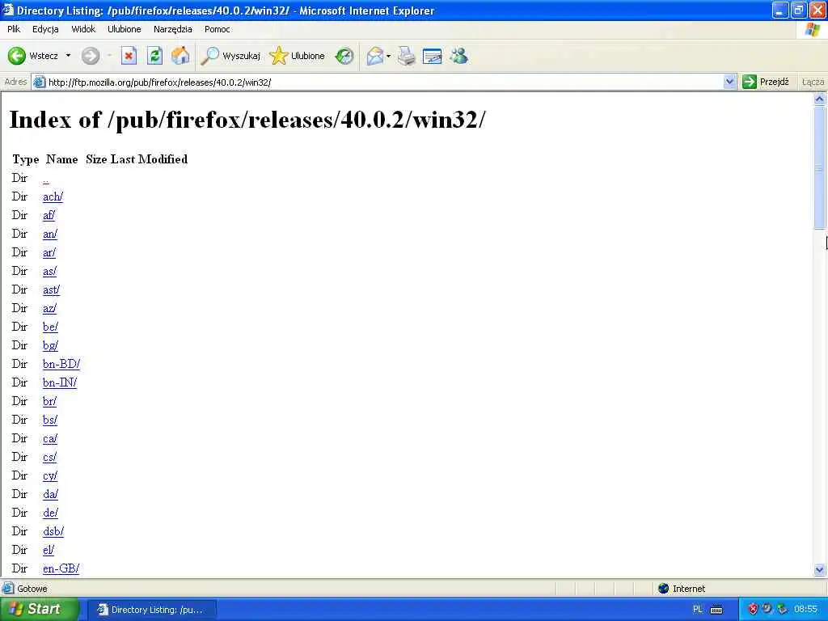Image resolution: width=828 pixels, height=621 pixels.
Task: Open the bn-BD/ directory link
Action: (61, 365)
